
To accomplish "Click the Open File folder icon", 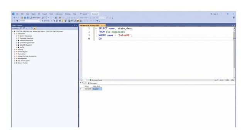I will coord(22,18).
